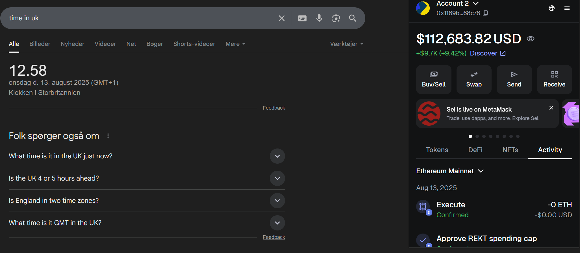
Task: Switch to the Tokens tab
Action: (x=437, y=150)
